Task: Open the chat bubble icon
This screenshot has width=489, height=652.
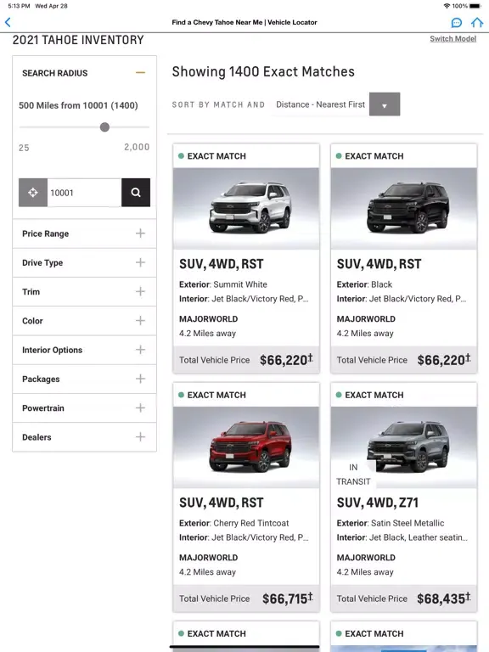Action: click(x=457, y=22)
